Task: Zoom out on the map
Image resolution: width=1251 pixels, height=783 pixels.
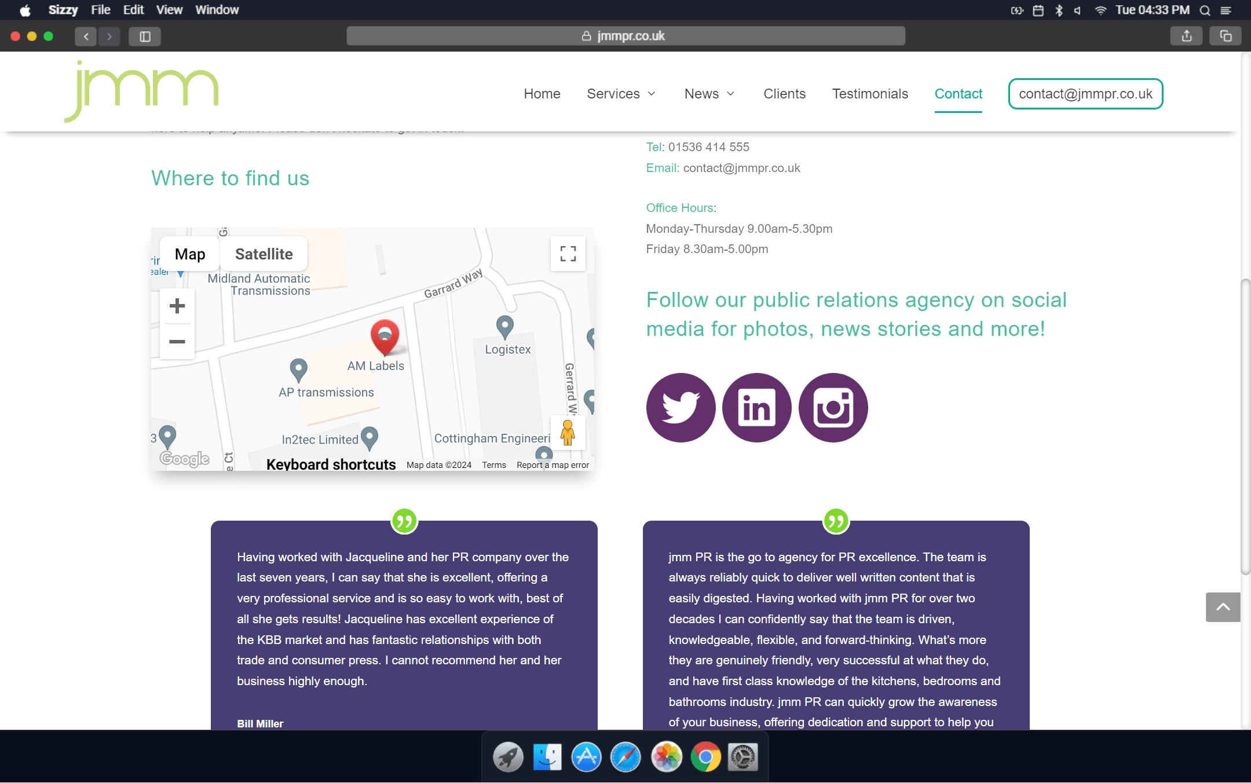Action: click(177, 342)
